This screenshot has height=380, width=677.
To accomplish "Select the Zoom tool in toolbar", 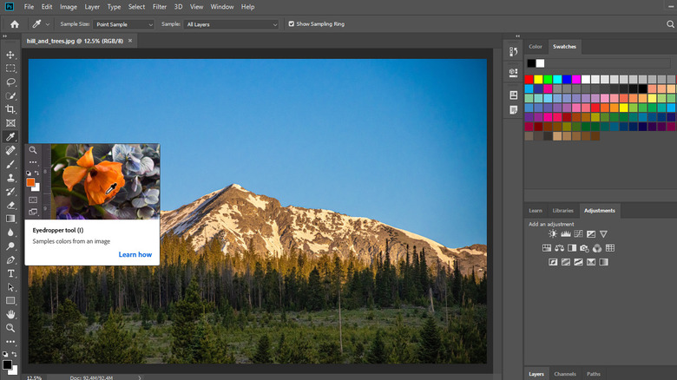I will click(x=10, y=328).
